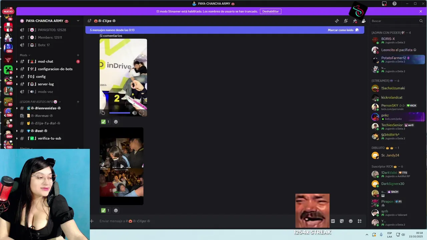Screen dimensions: 427x240
Task: Open pinned messages pin icon
Action: pos(355,21)
